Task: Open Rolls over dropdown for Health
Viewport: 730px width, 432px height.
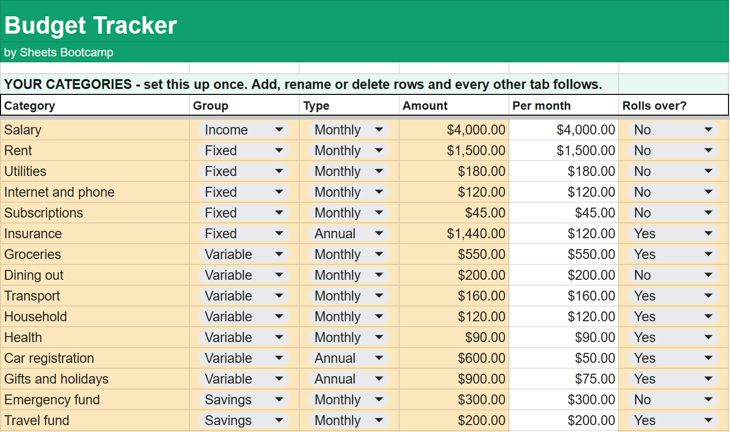Action: point(674,337)
